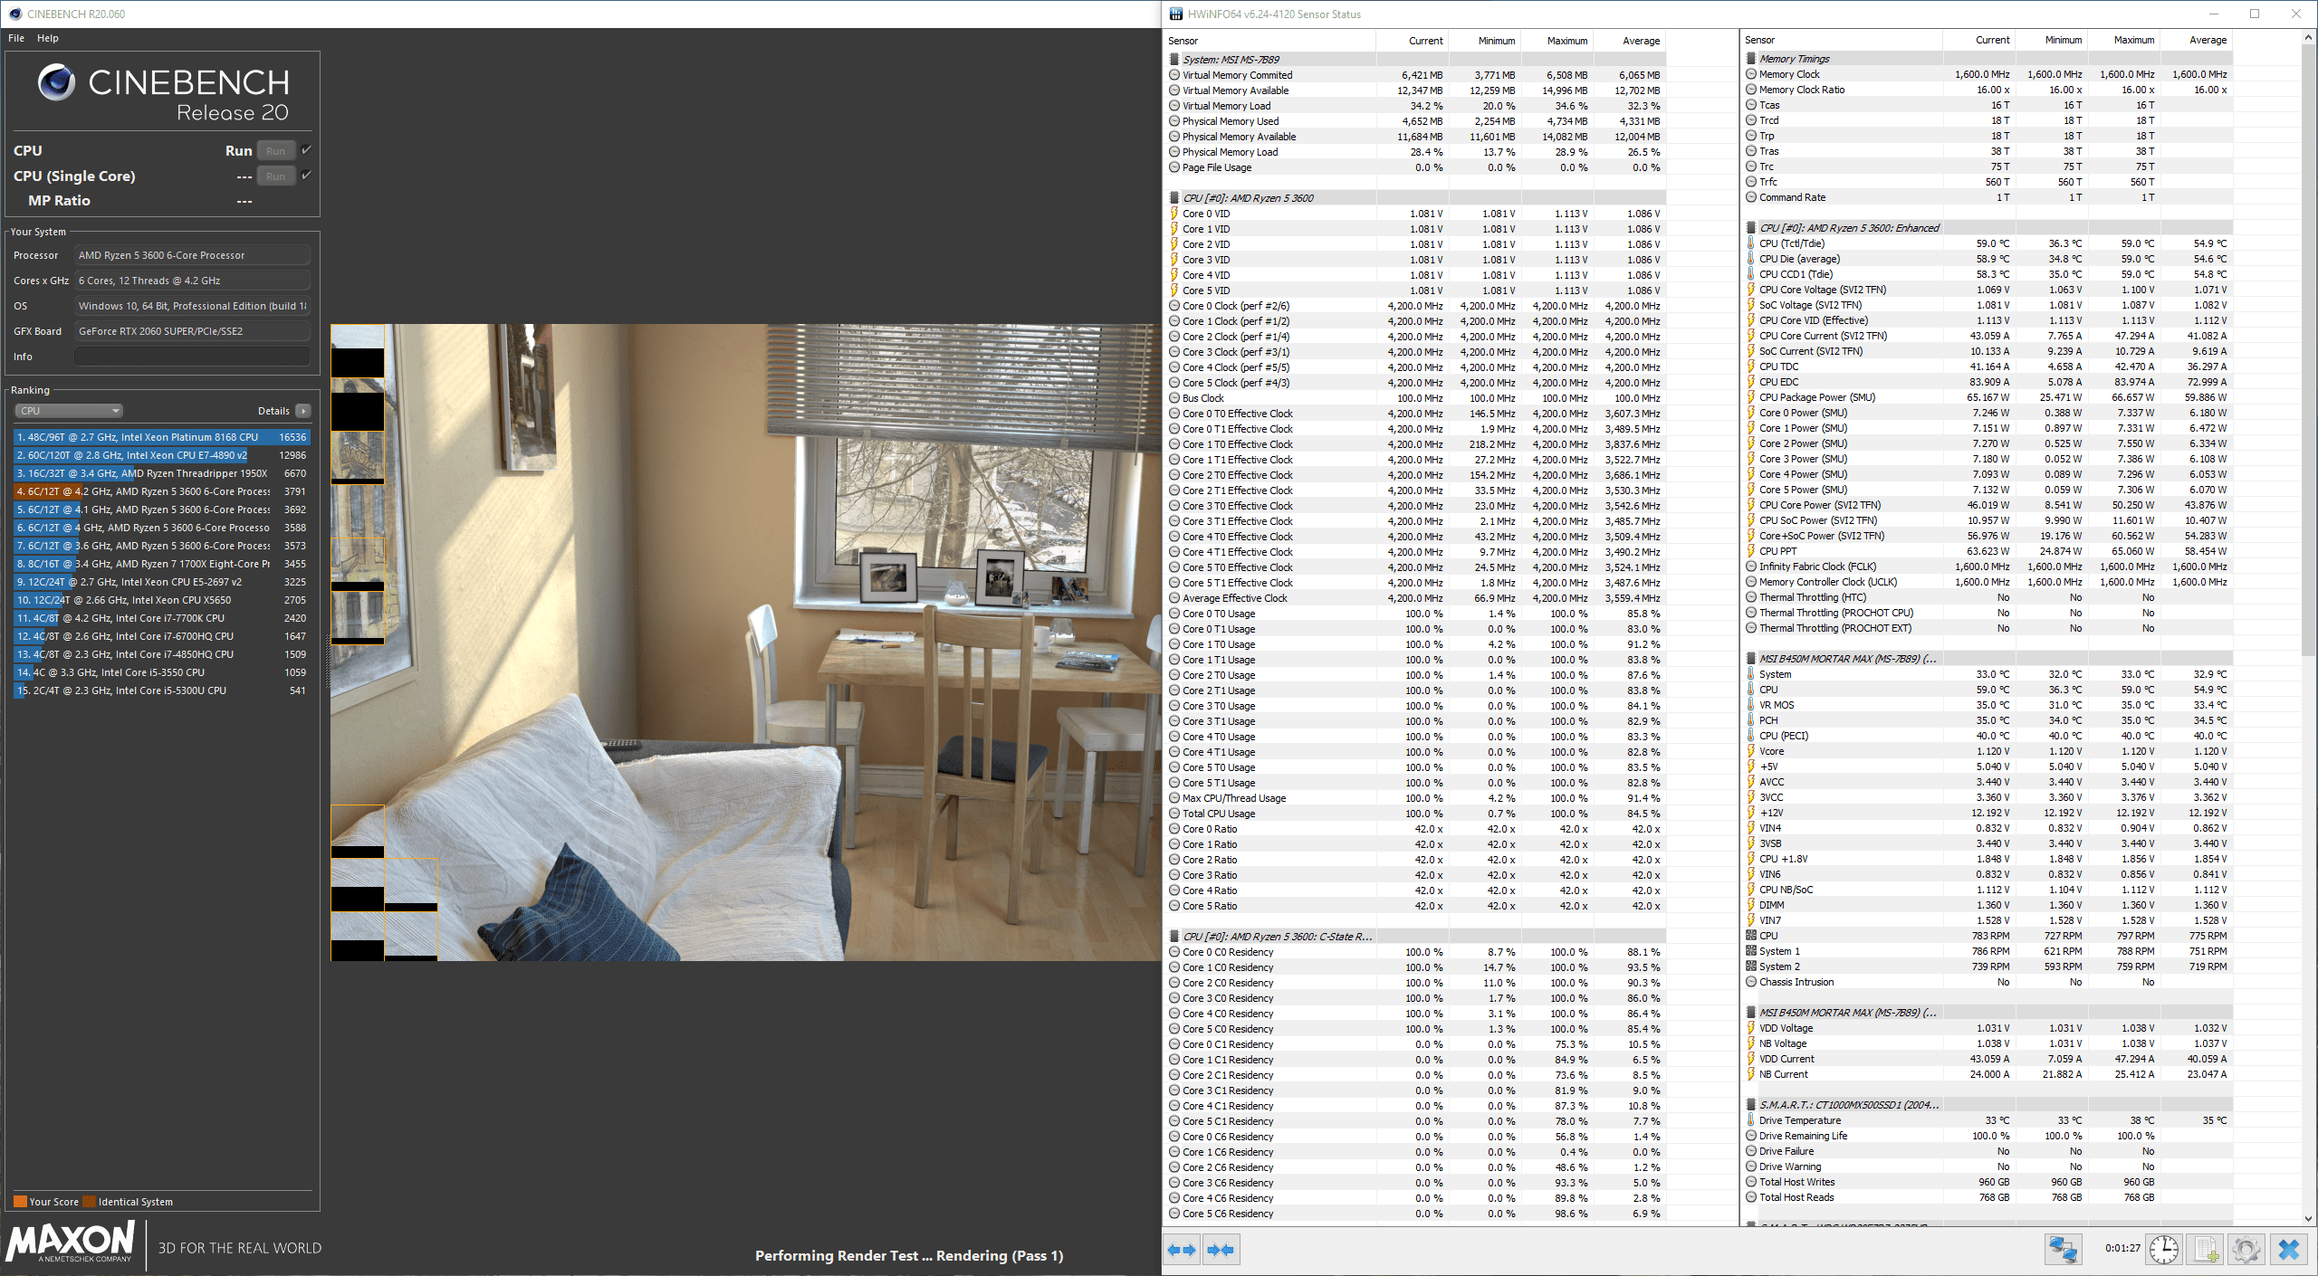Viewport: 2318px width, 1276px height.
Task: Click thermometer icon beside Drive Temperature
Action: (1751, 1120)
